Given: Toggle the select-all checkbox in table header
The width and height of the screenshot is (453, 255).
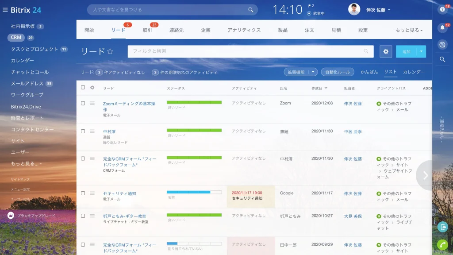Looking at the screenshot, I should point(83,87).
